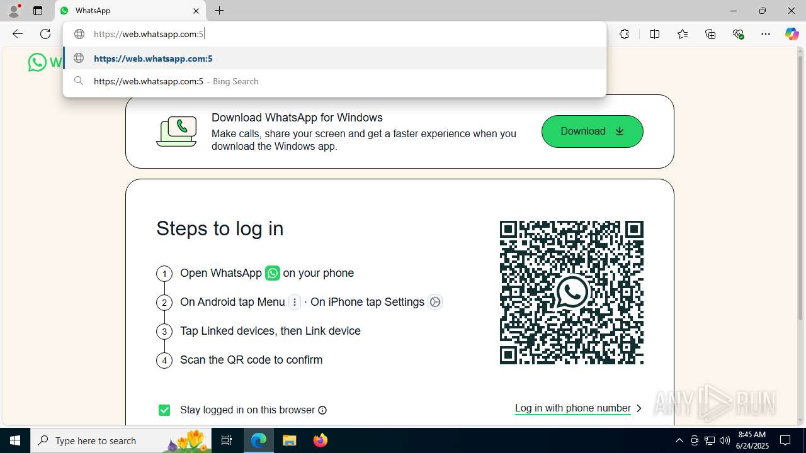Open File Explorer from the taskbar

pyautogui.click(x=289, y=440)
